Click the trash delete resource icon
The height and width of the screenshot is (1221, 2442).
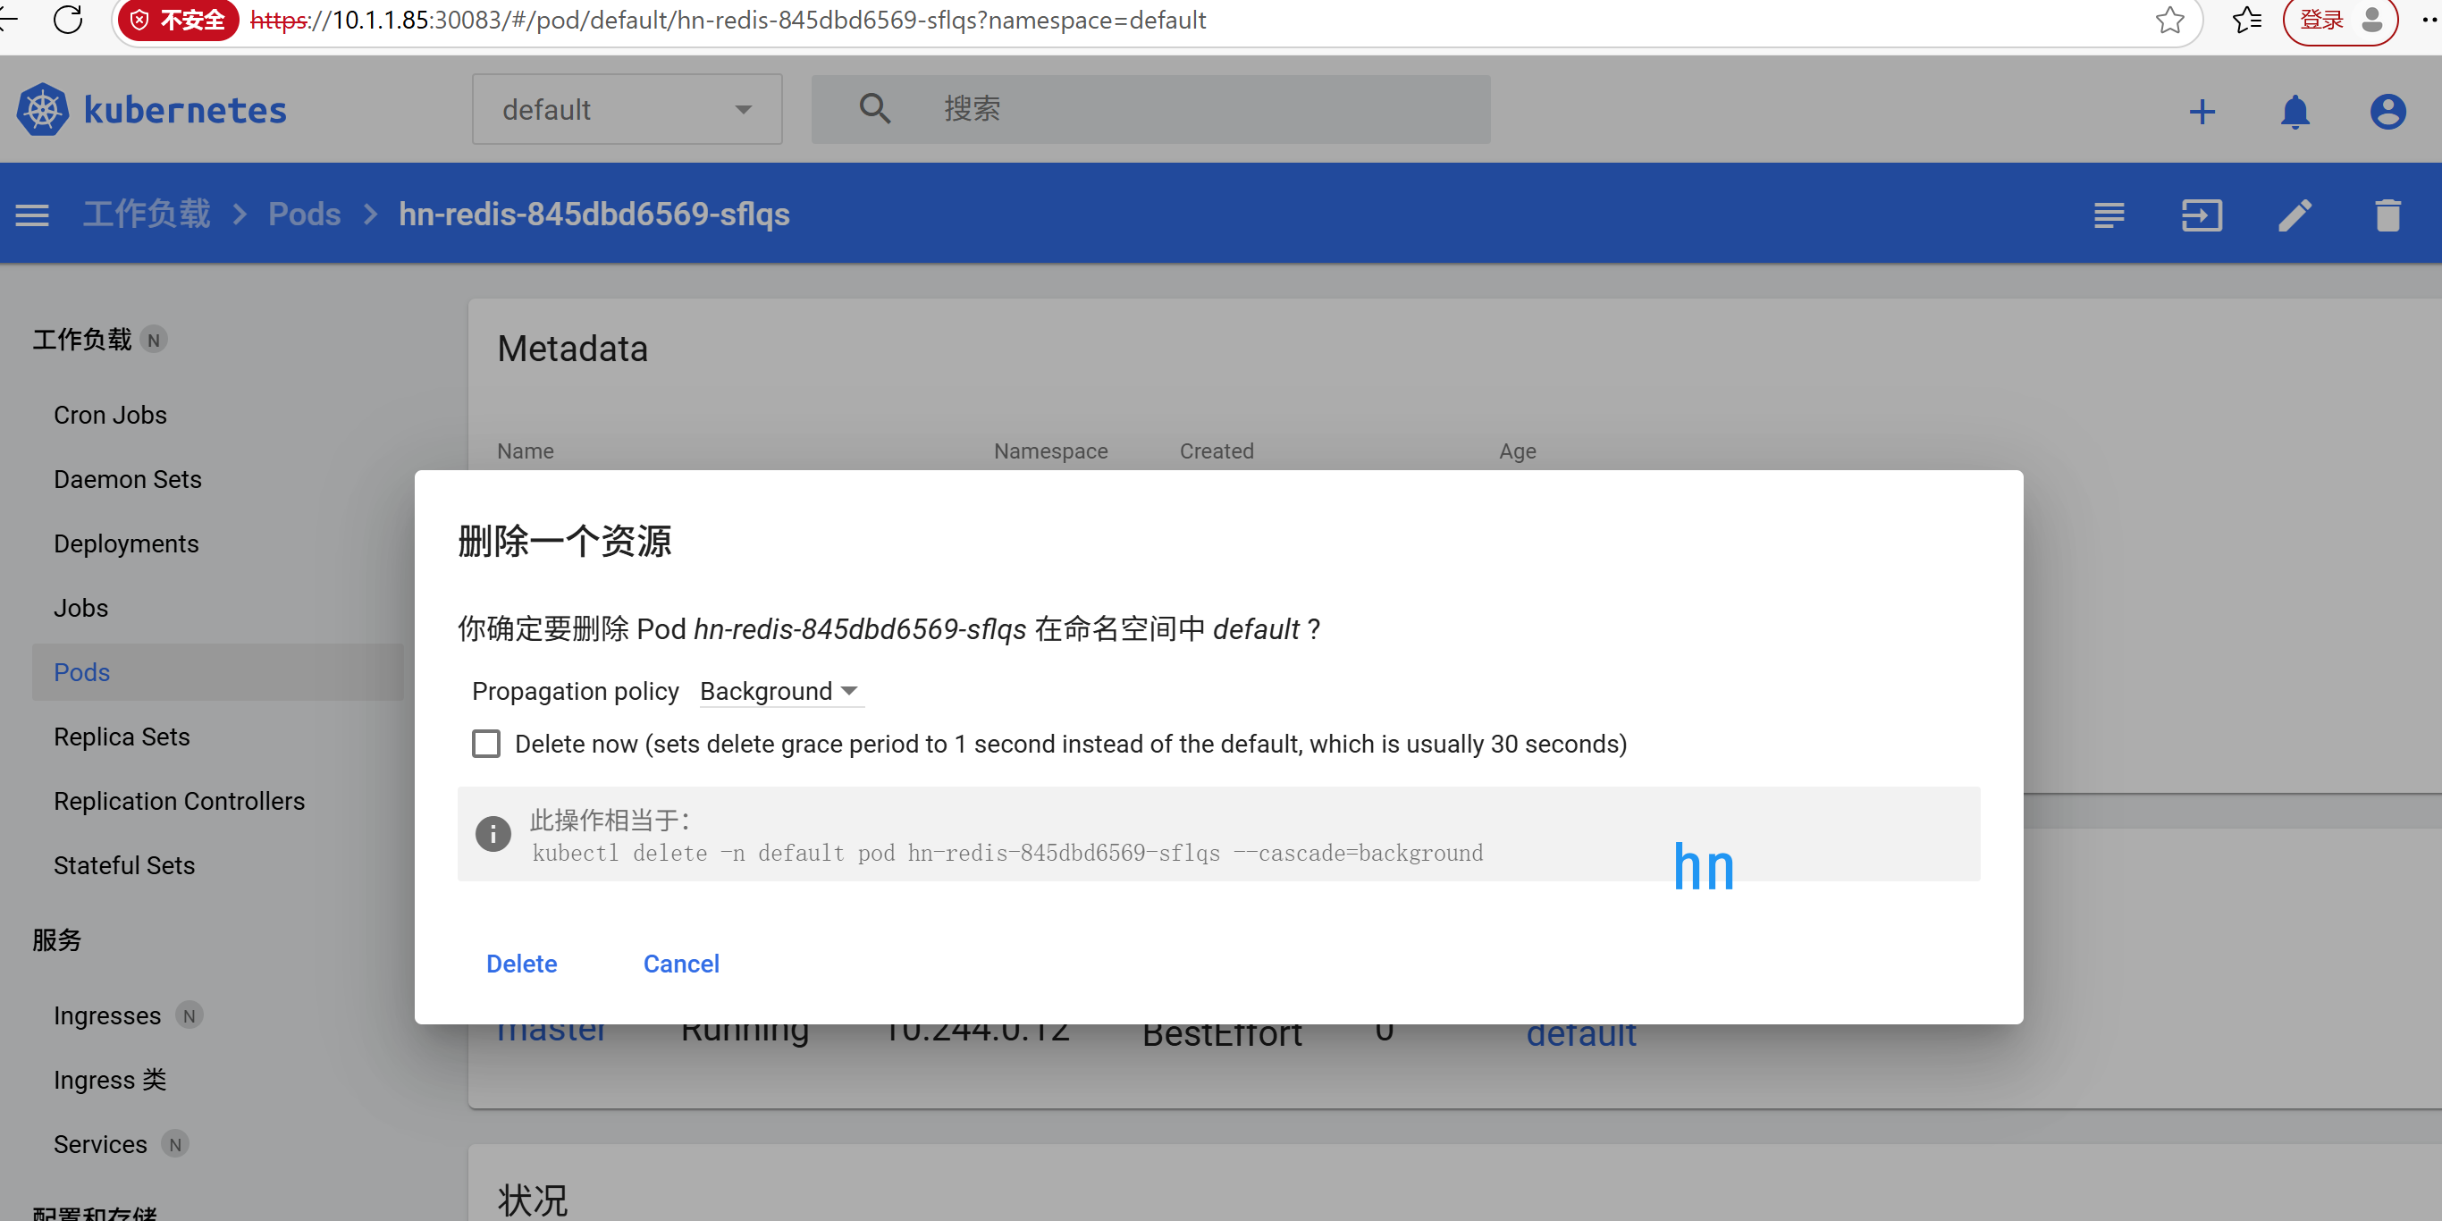coord(2387,215)
